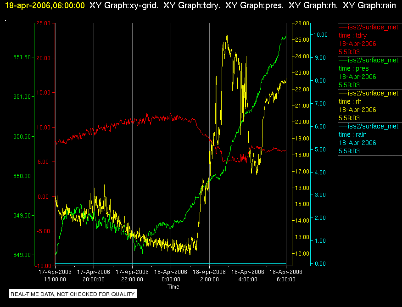
Task: Click the x-axis tick label '18-Apr-2006 0:00:00'
Action: pyautogui.click(x=171, y=275)
